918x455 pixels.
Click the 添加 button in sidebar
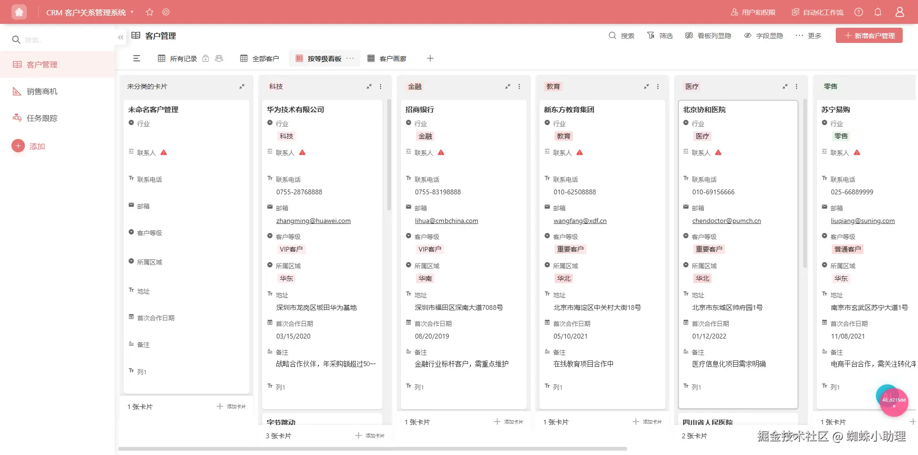[29, 146]
